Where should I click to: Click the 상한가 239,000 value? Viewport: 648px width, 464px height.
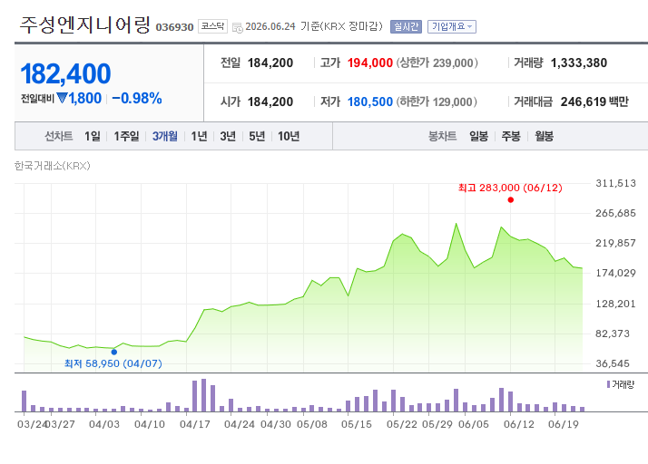pyautogui.click(x=437, y=63)
